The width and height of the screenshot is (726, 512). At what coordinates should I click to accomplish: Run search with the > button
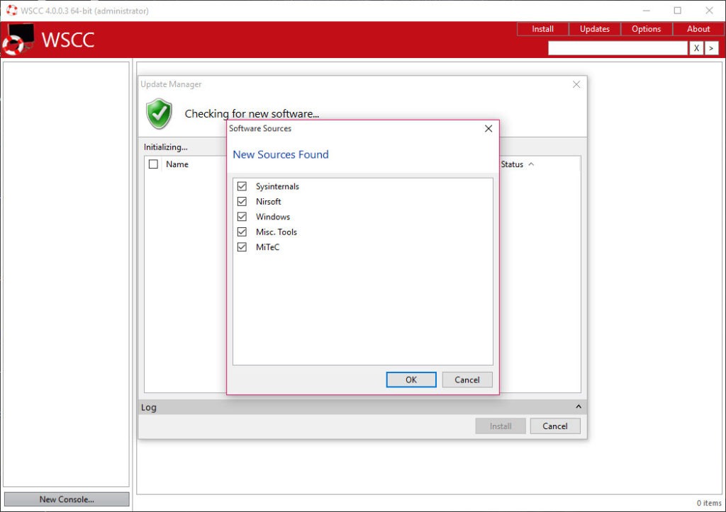pos(711,48)
